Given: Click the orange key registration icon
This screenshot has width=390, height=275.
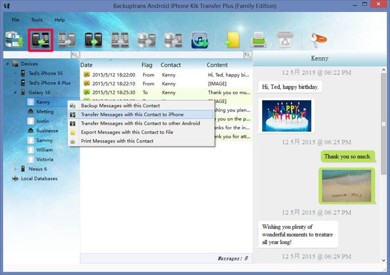Looking at the screenshot, I should coord(319,39).
